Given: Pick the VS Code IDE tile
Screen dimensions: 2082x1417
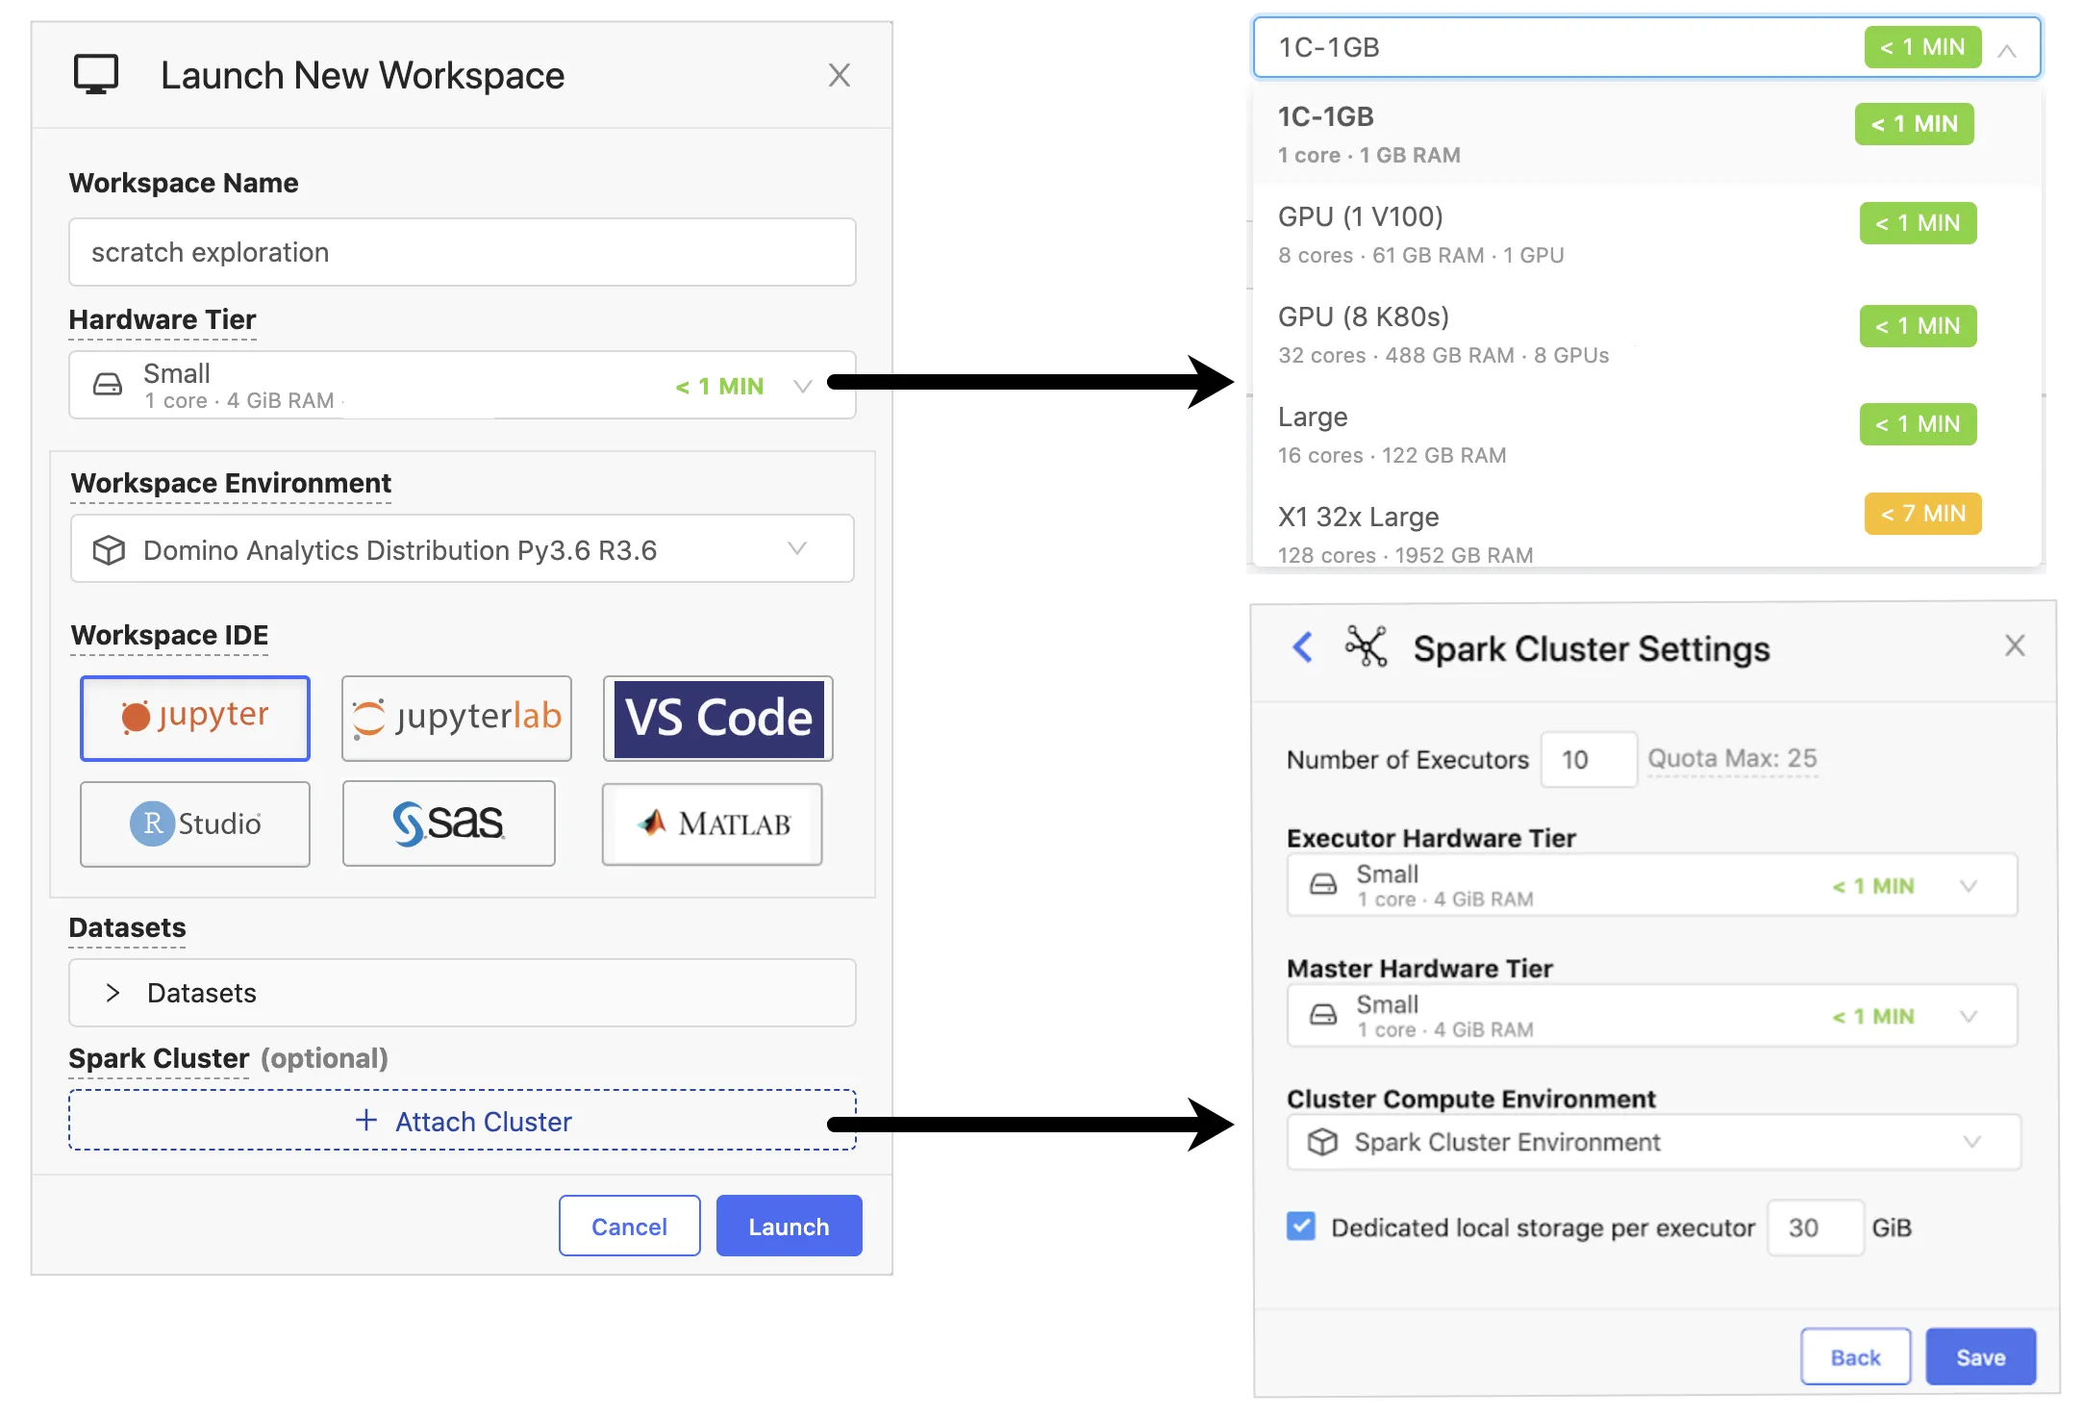Looking at the screenshot, I should (717, 718).
